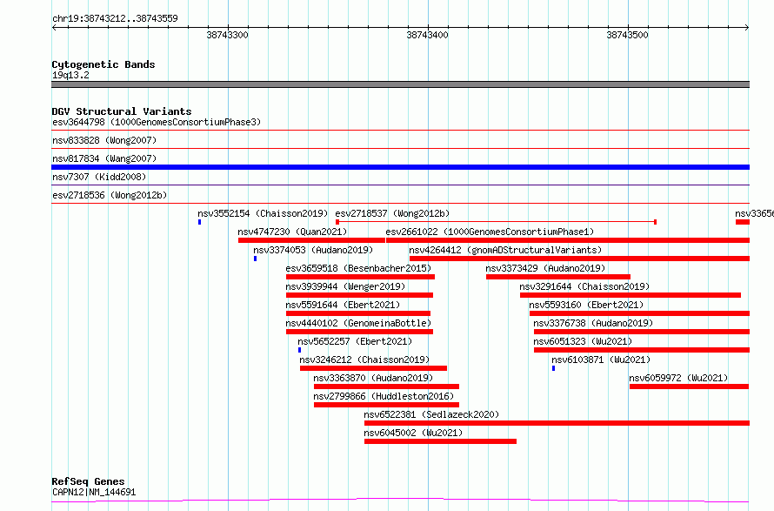Open the nsv833828 (Wong2007) variant

point(104,140)
